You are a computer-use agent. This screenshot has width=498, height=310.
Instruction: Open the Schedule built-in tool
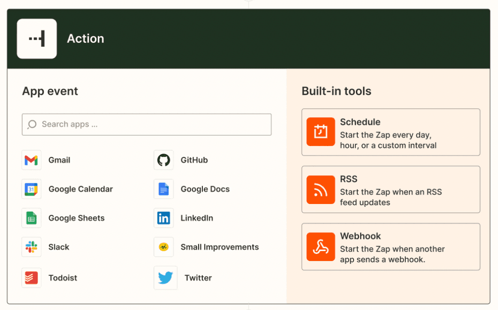391,132
